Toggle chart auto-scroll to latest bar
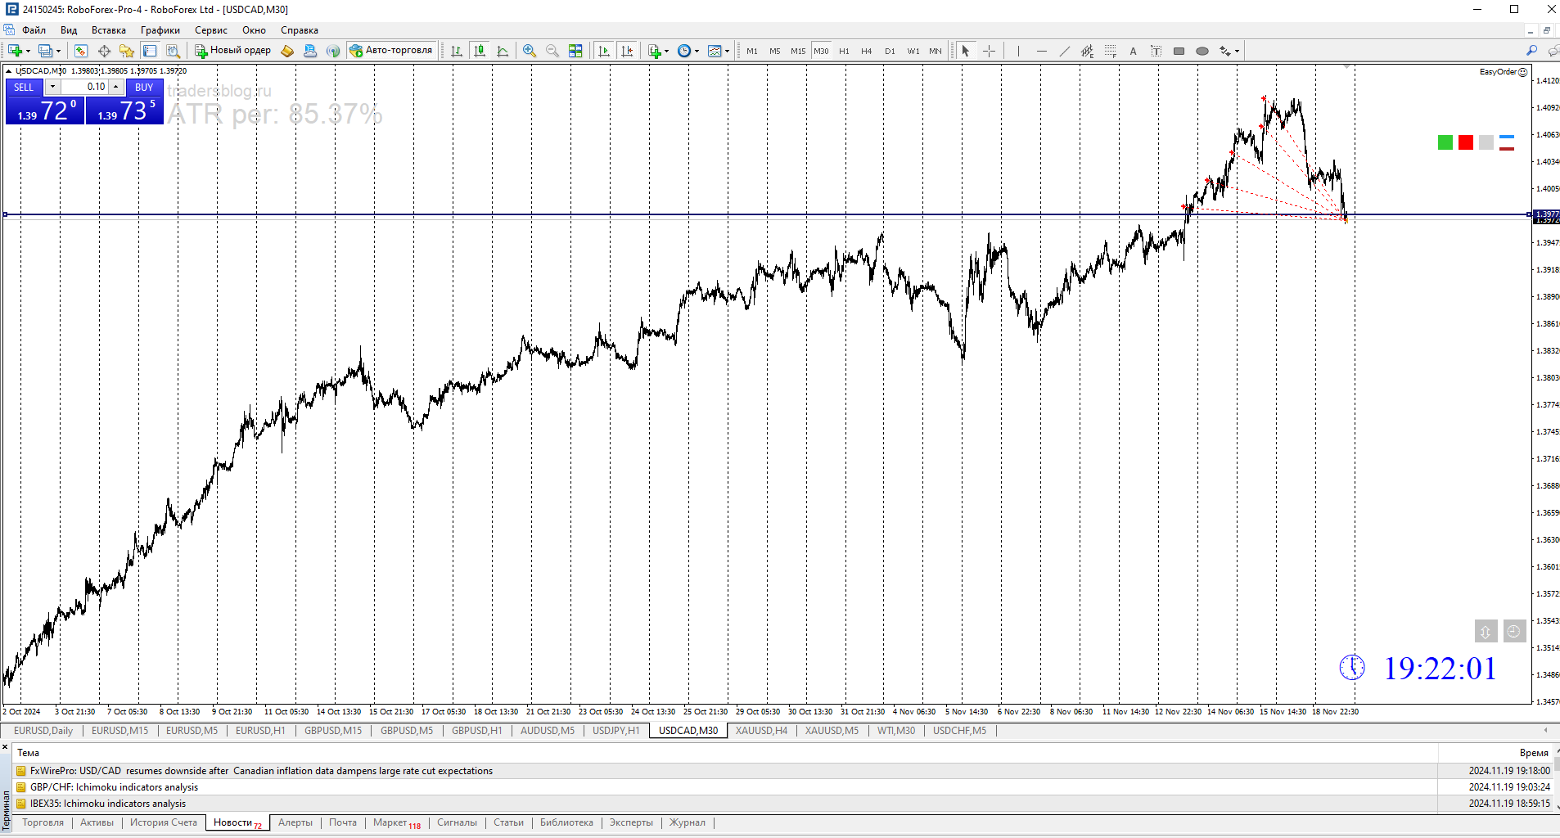 (x=604, y=51)
